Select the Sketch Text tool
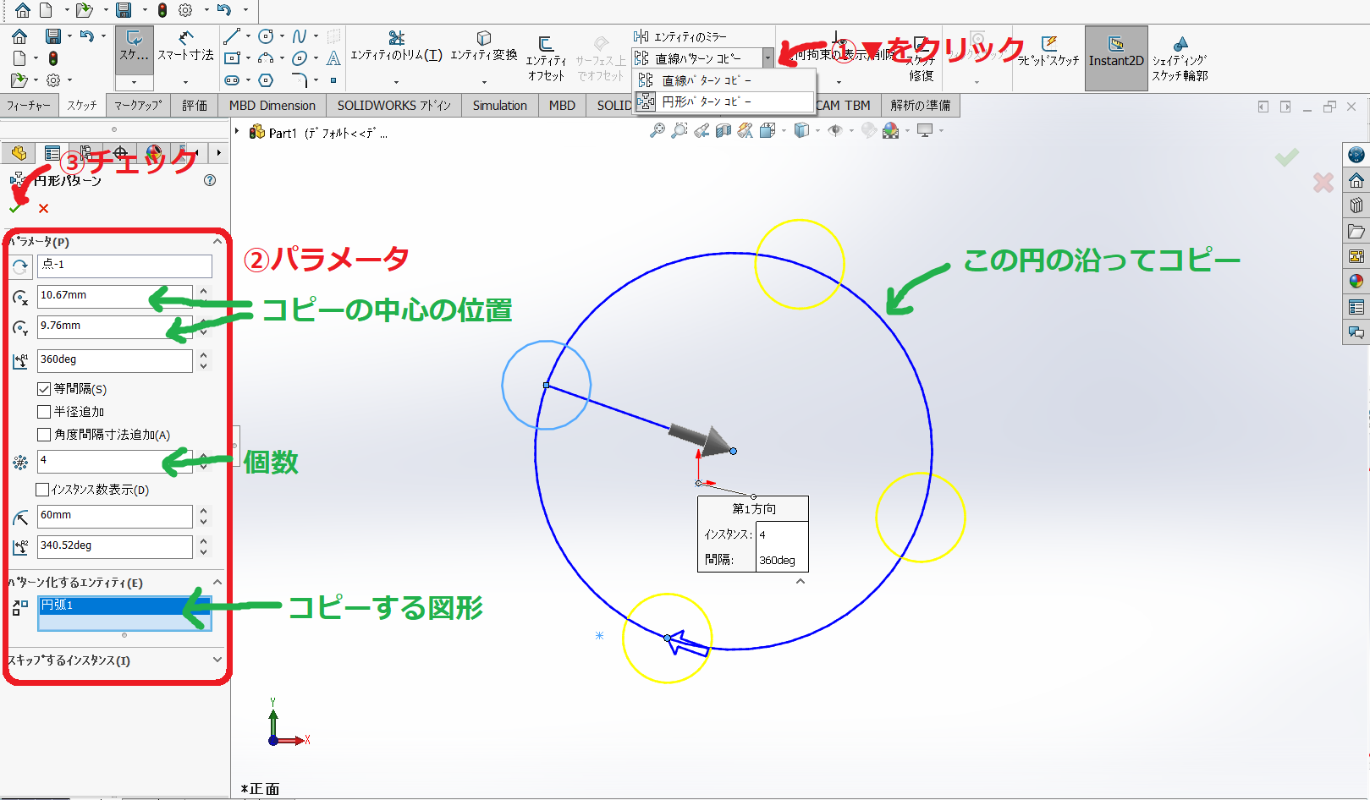The height and width of the screenshot is (800, 1370). point(333,58)
